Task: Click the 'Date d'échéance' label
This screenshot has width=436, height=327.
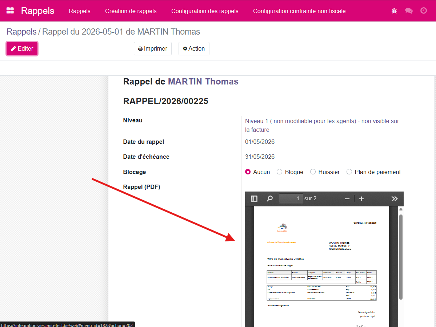Action: (x=146, y=157)
